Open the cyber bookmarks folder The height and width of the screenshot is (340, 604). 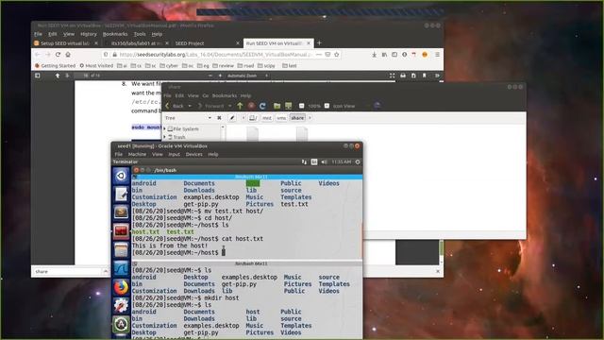pyautogui.click(x=169, y=66)
